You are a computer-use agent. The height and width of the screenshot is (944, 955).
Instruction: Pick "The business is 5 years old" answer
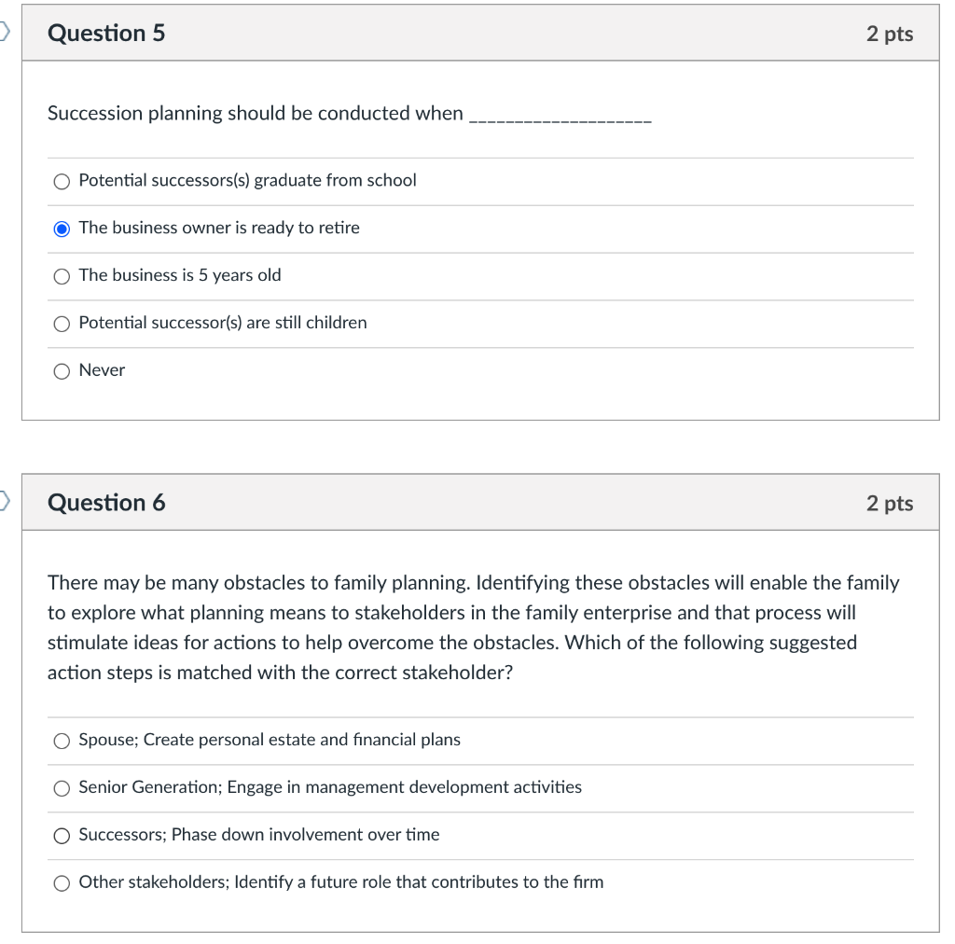coord(62,276)
